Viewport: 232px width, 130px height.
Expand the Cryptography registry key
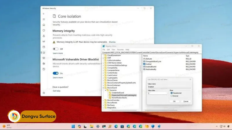[103, 78]
